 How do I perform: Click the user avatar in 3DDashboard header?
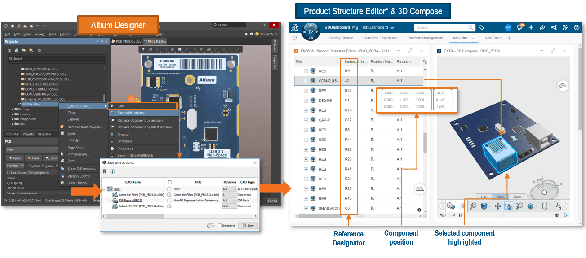click(508, 27)
